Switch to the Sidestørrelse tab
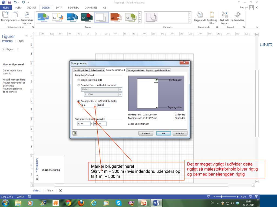The width and height of the screenshot is (277, 207). pos(97,70)
